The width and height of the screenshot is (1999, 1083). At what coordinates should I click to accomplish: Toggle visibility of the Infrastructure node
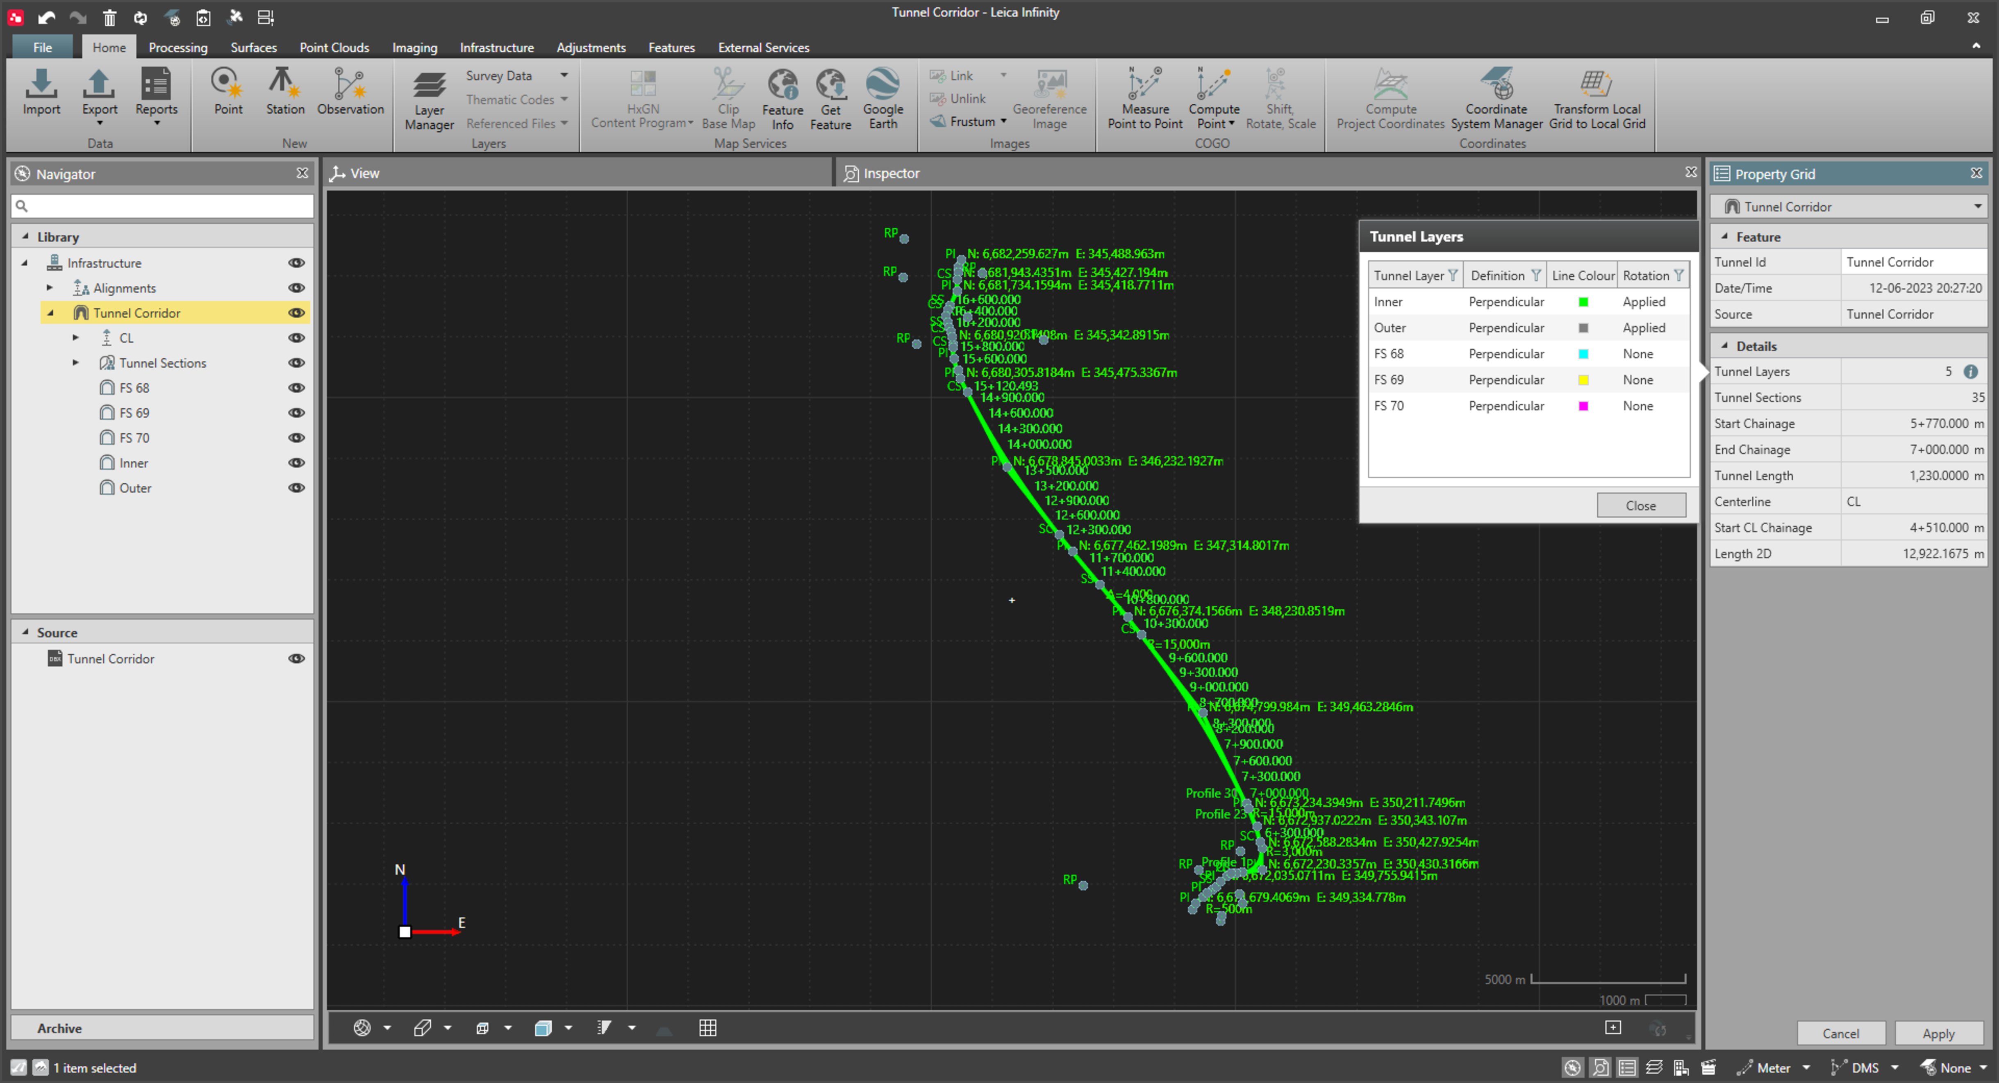tap(296, 263)
